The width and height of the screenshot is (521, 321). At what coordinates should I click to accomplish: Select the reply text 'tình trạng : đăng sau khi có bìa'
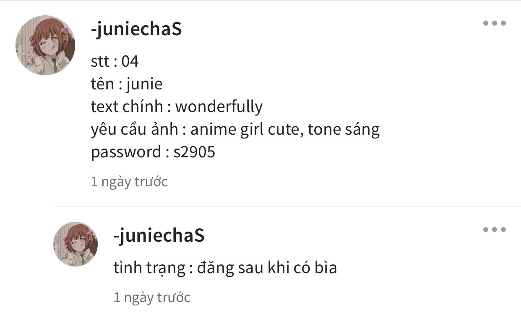[225, 268]
